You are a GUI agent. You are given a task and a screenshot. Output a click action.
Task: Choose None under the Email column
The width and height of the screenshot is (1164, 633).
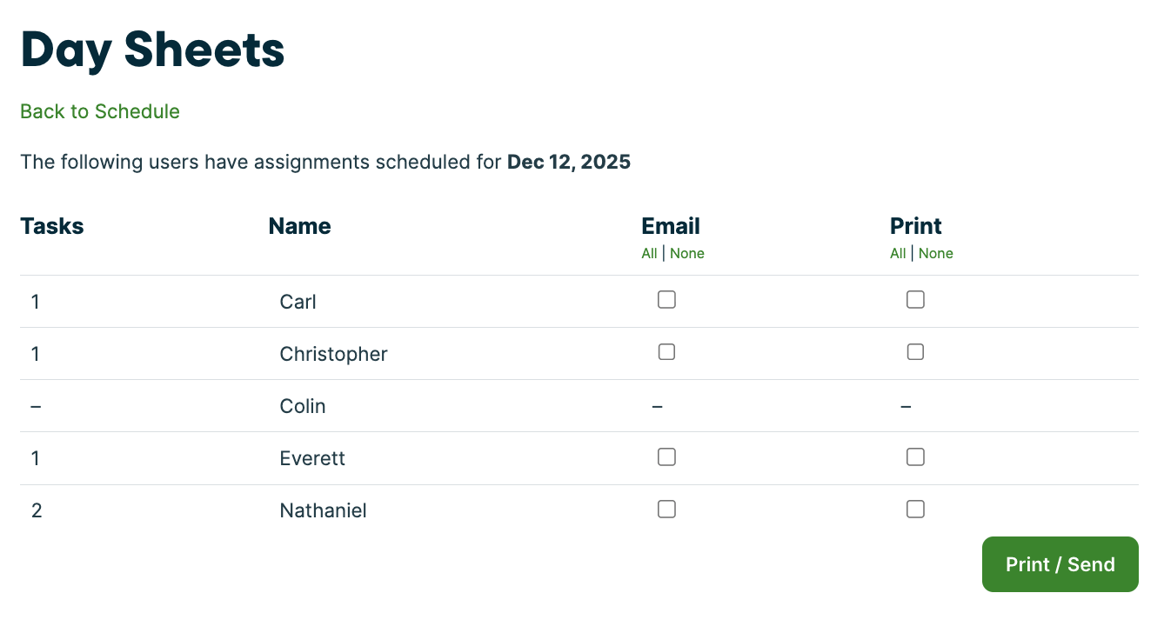[x=687, y=254]
